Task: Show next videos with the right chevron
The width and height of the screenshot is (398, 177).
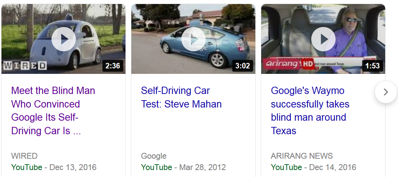Action: (x=386, y=92)
